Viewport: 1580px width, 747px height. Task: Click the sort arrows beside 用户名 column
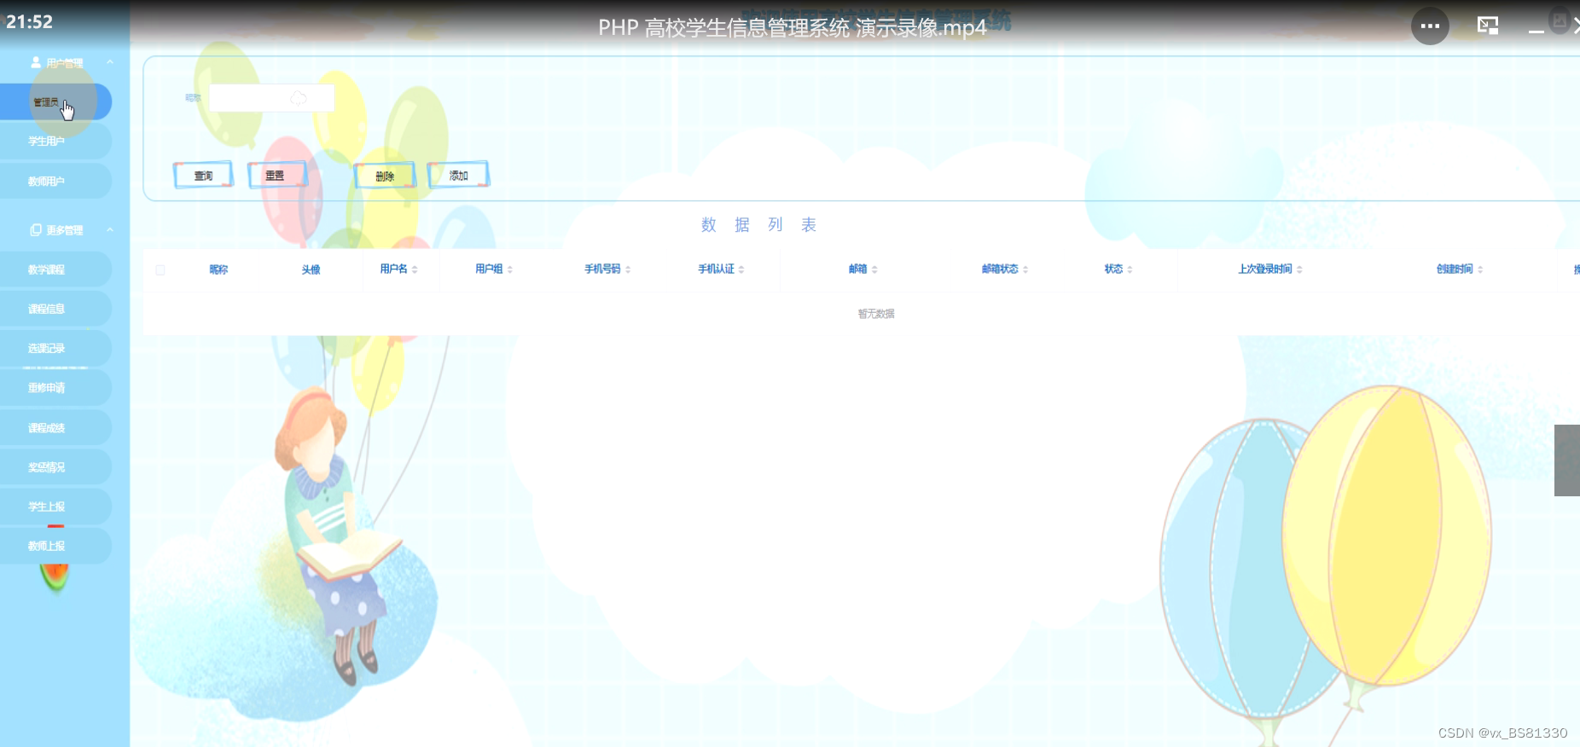415,269
